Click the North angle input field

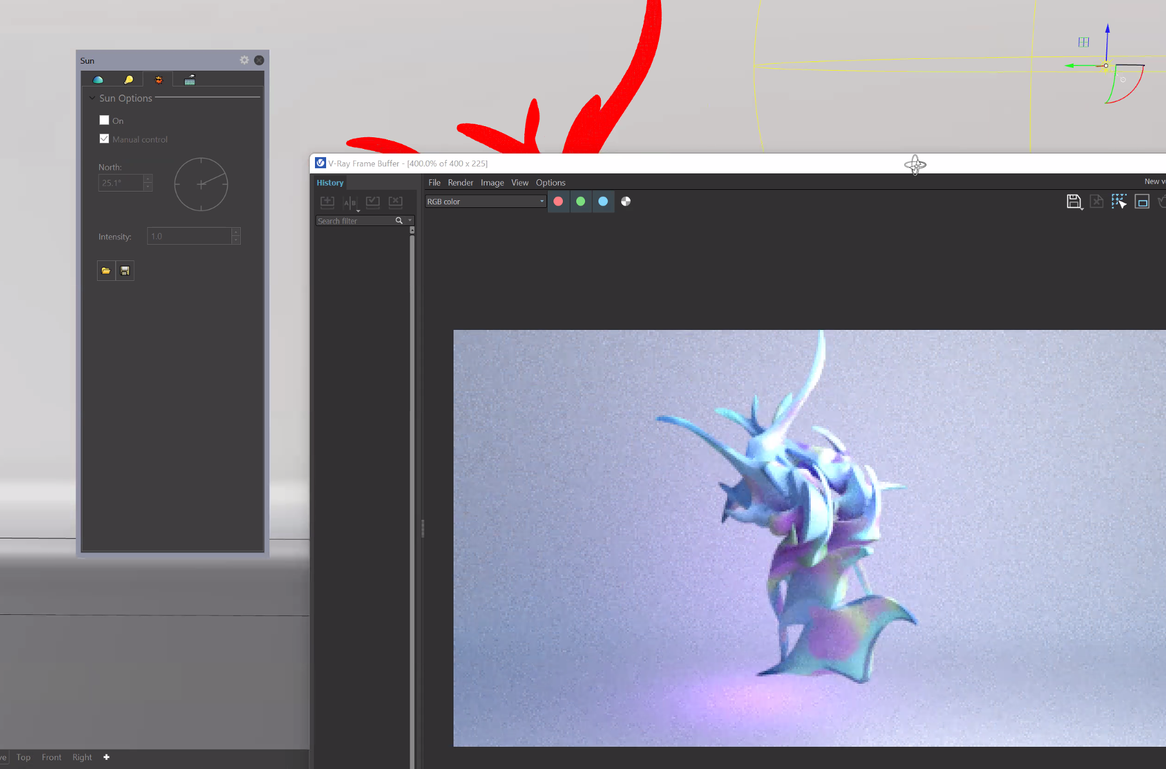[x=120, y=183]
